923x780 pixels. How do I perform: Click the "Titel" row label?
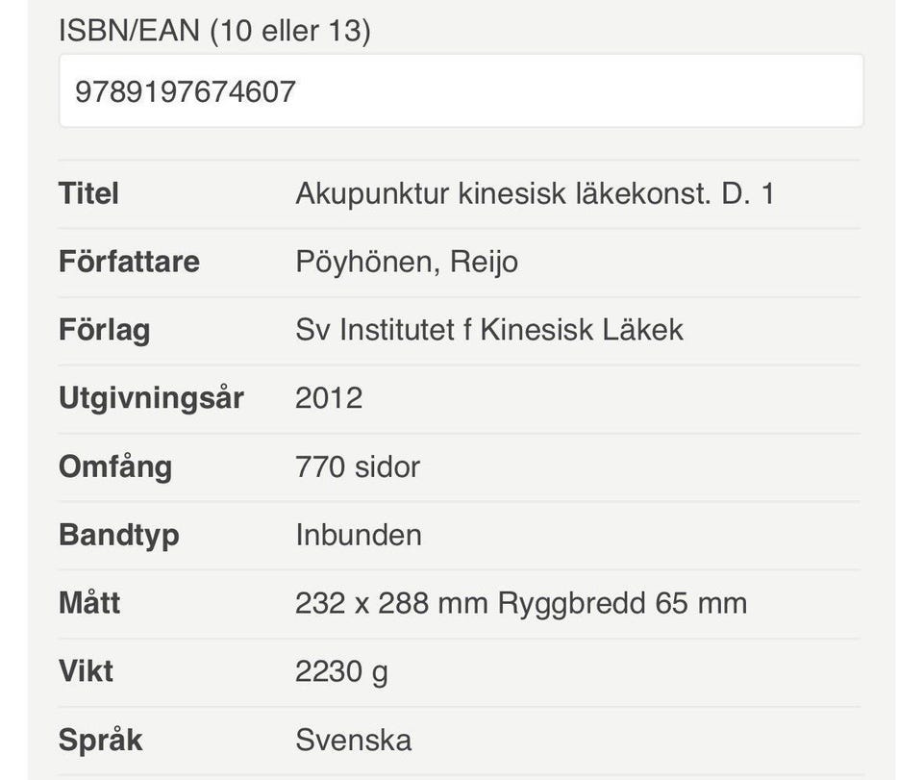coord(88,193)
